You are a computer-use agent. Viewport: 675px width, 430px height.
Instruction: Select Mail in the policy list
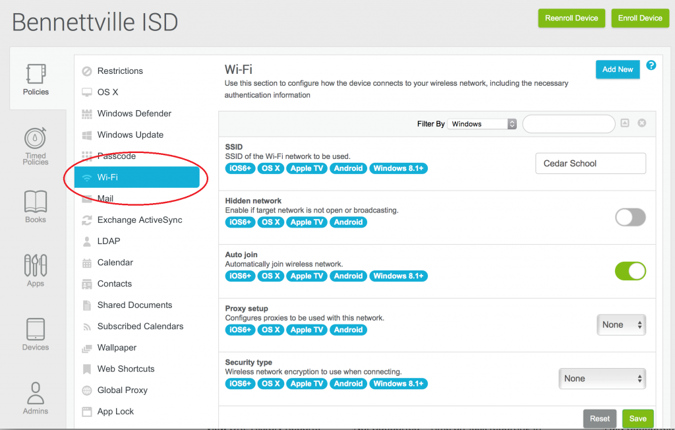[105, 199]
